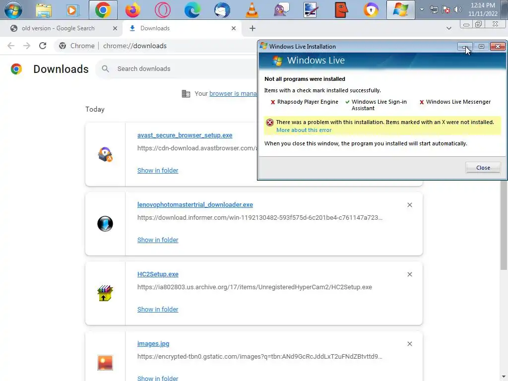Reload the Downloads page
This screenshot has height=381, width=508.
(43, 46)
